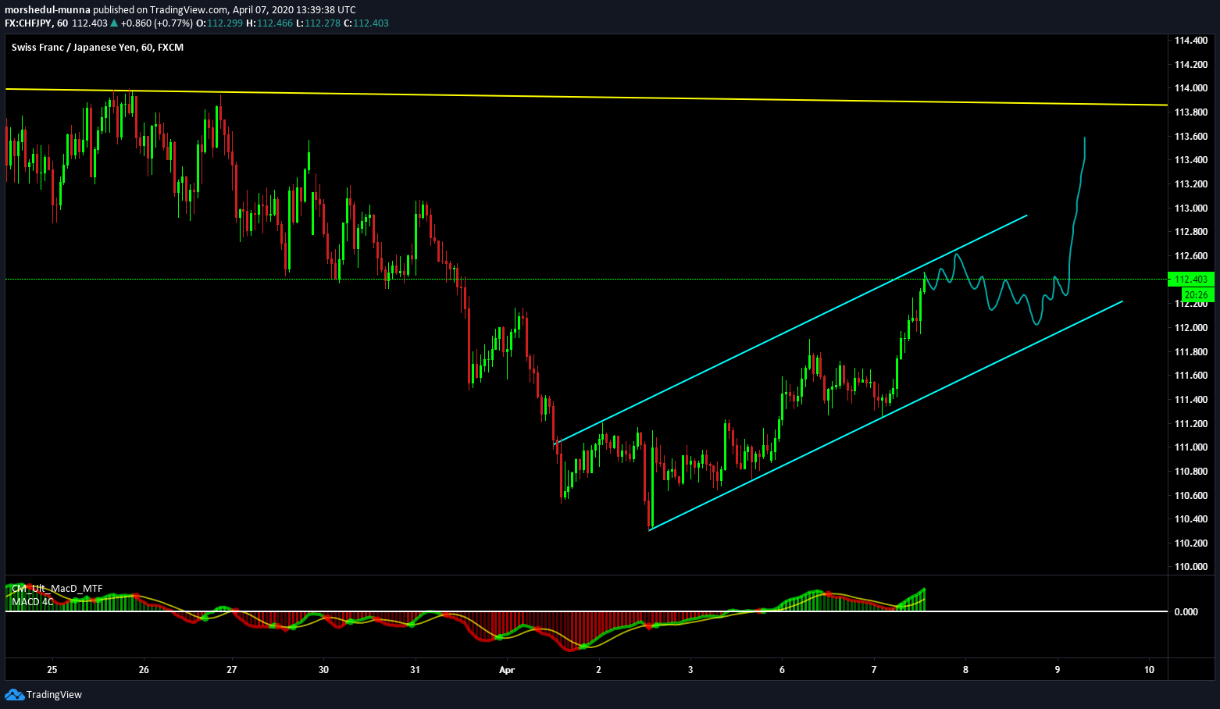Click the date label 3 on time axis

690,670
